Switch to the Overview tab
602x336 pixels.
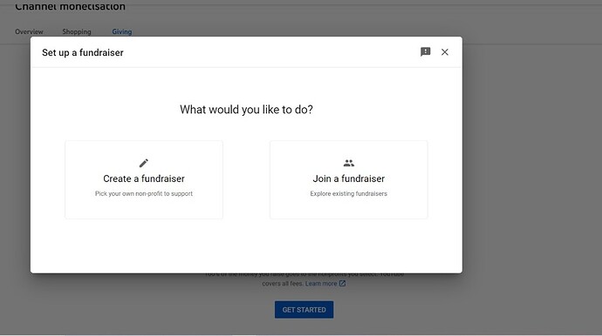pos(29,32)
